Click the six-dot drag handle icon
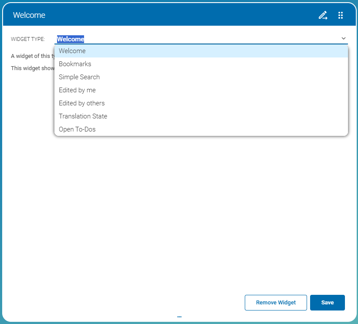The height and width of the screenshot is (324, 358). pos(341,16)
